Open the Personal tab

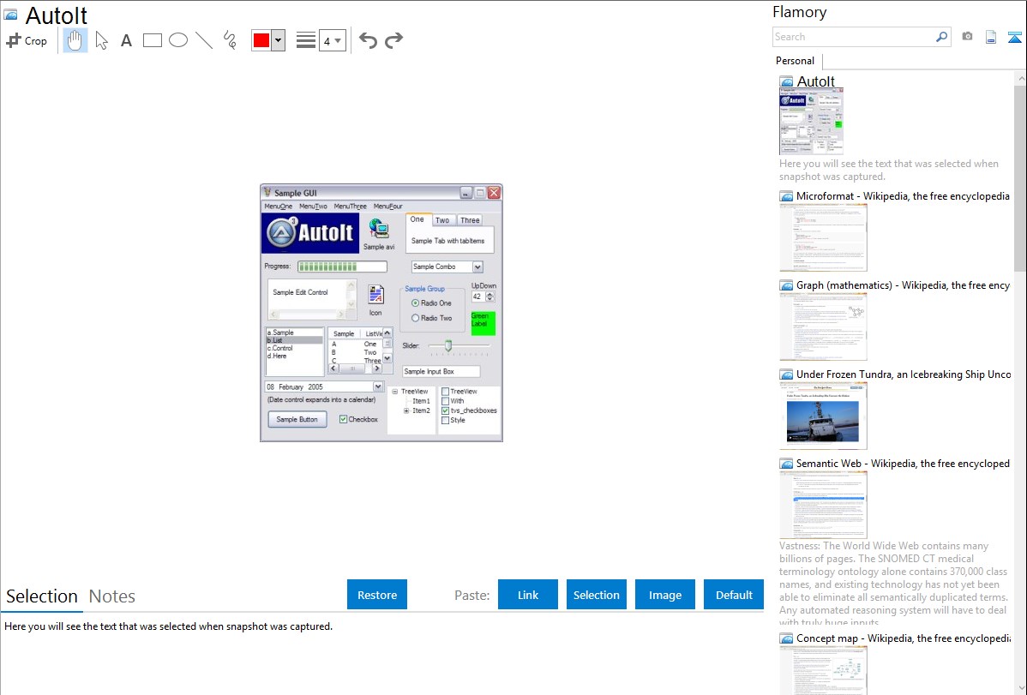point(796,61)
